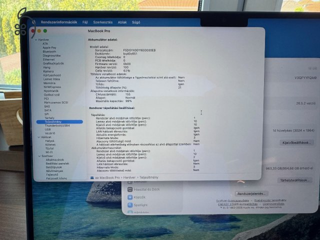Select ATA in the sidebar
This screenshot has height=240, width=320.
[x=45, y=43]
